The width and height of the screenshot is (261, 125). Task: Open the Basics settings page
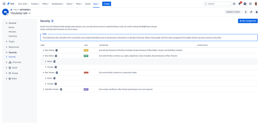[11, 27]
